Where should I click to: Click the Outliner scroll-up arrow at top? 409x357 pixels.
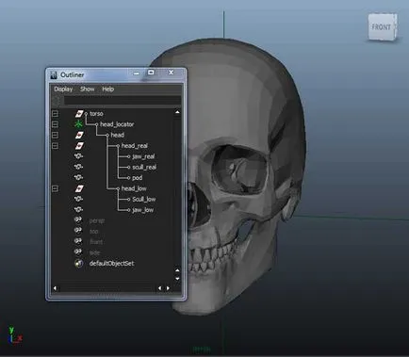point(177,112)
